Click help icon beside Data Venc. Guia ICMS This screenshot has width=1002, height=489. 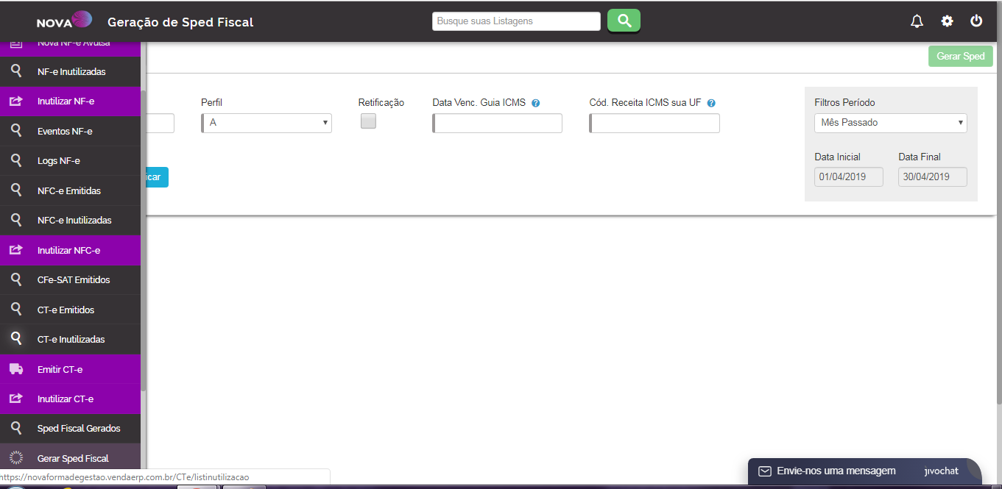click(536, 104)
